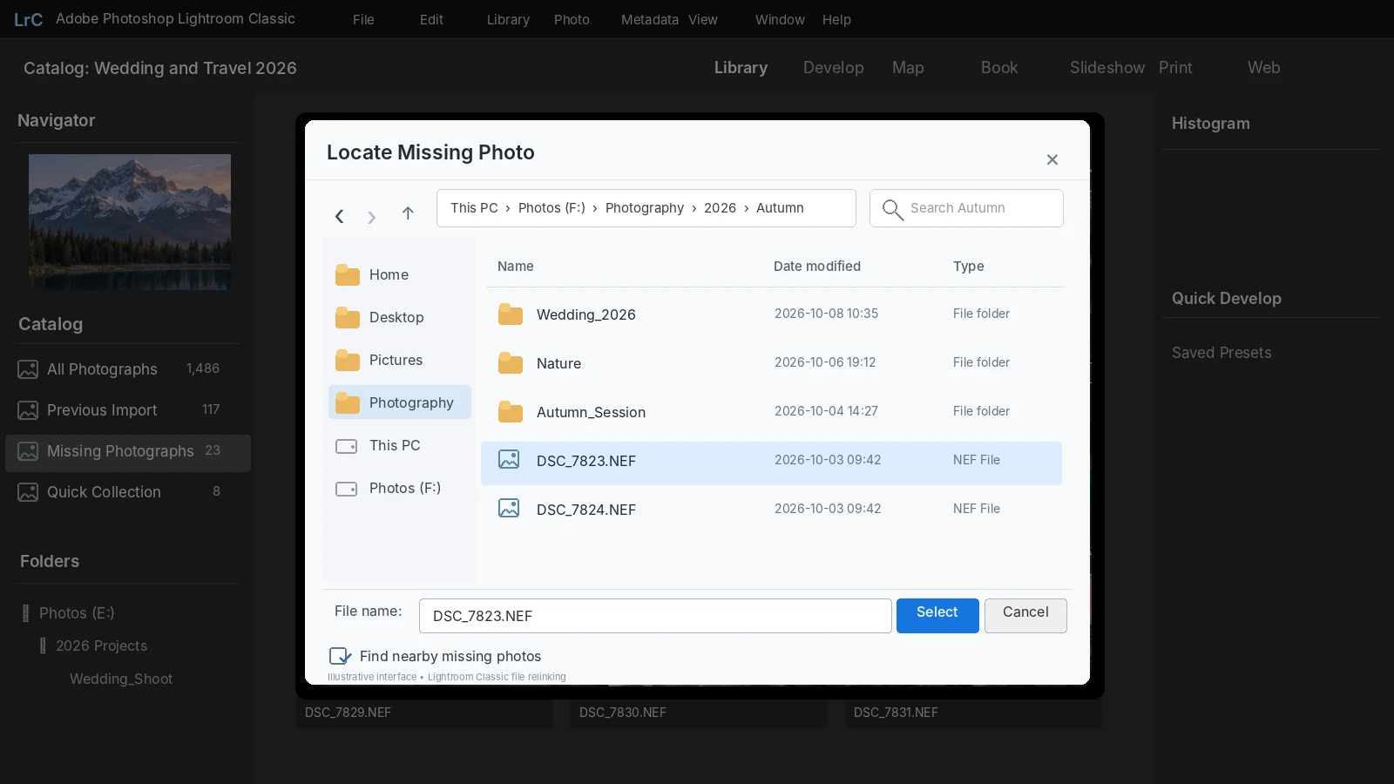Click the Search Autumn field

[x=966, y=208]
